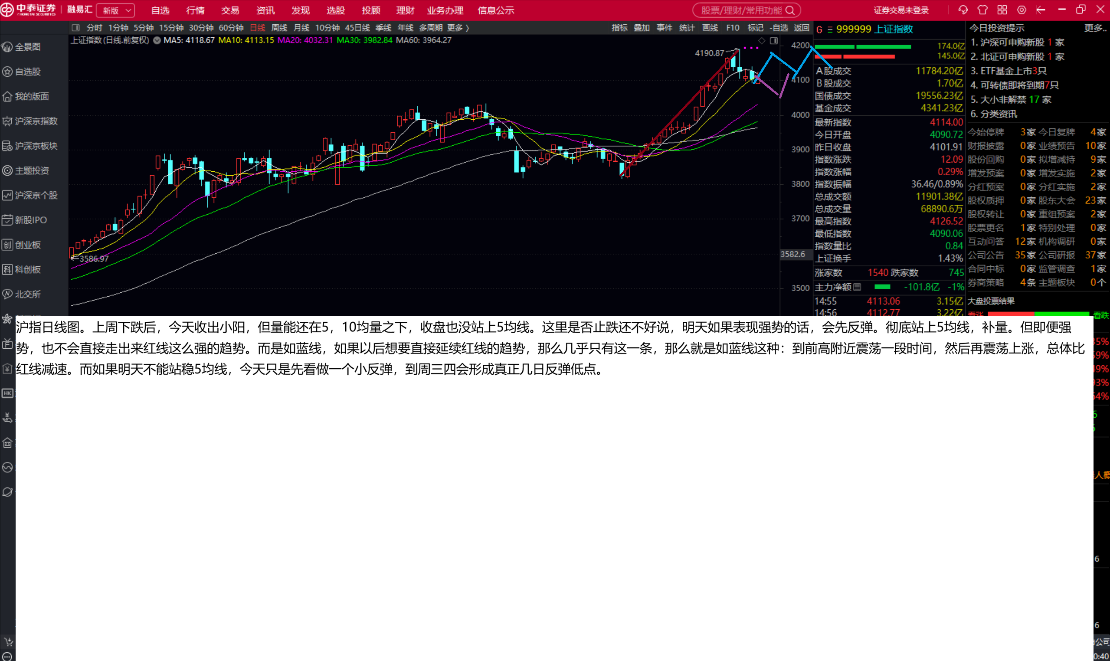1110x661 pixels.
Task: Open customer service headset icon
Action: [x=963, y=10]
